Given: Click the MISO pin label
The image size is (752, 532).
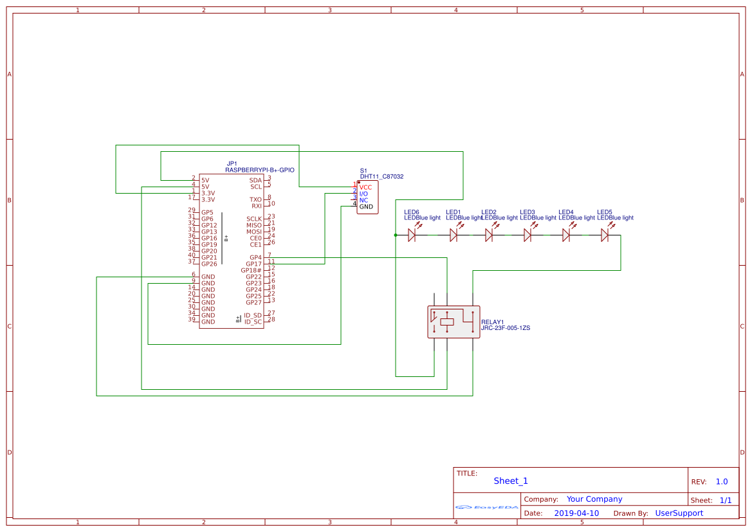Looking at the screenshot, I should click(254, 225).
